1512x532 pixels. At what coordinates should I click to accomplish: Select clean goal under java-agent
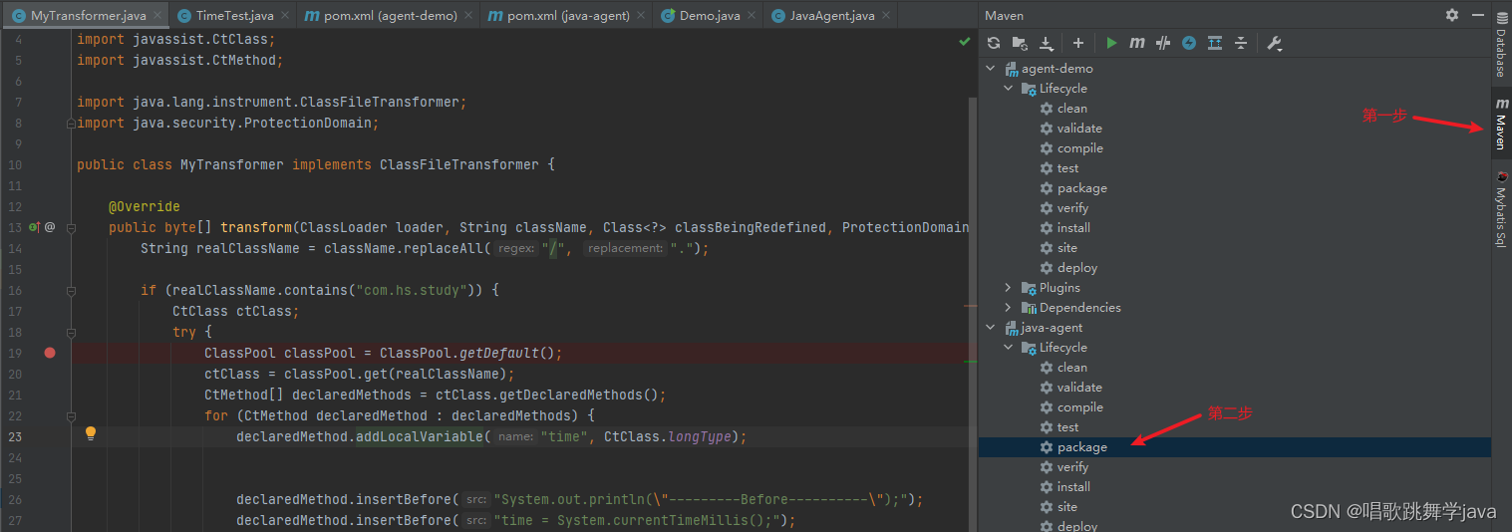(1072, 368)
